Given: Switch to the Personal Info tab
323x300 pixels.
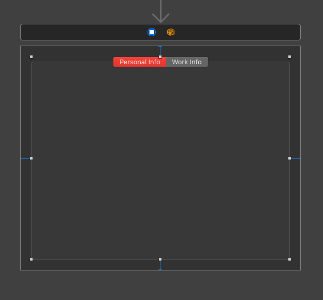Looking at the screenshot, I should point(140,62).
